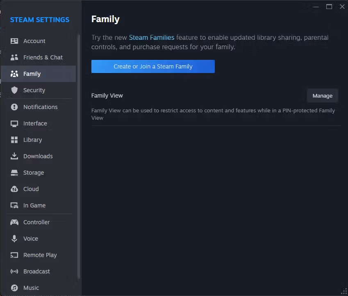Select the Controller gamepad icon

coord(14,222)
